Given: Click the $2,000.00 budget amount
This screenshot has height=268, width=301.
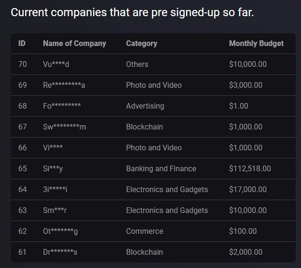Looking at the screenshot, I should point(245,252).
